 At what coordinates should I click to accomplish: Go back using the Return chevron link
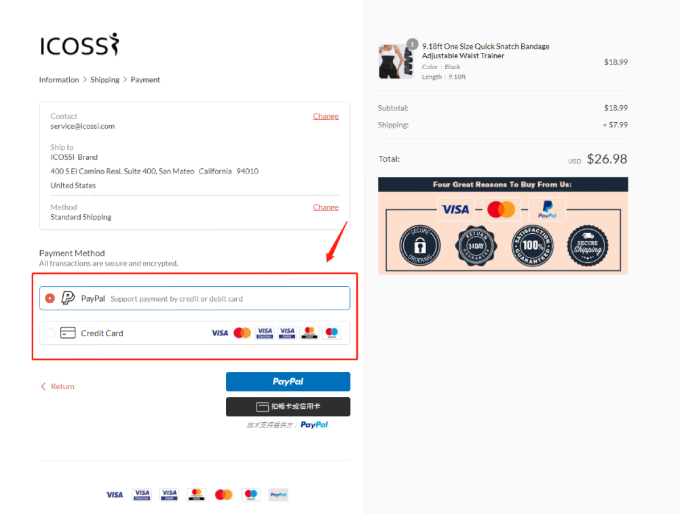click(x=58, y=386)
